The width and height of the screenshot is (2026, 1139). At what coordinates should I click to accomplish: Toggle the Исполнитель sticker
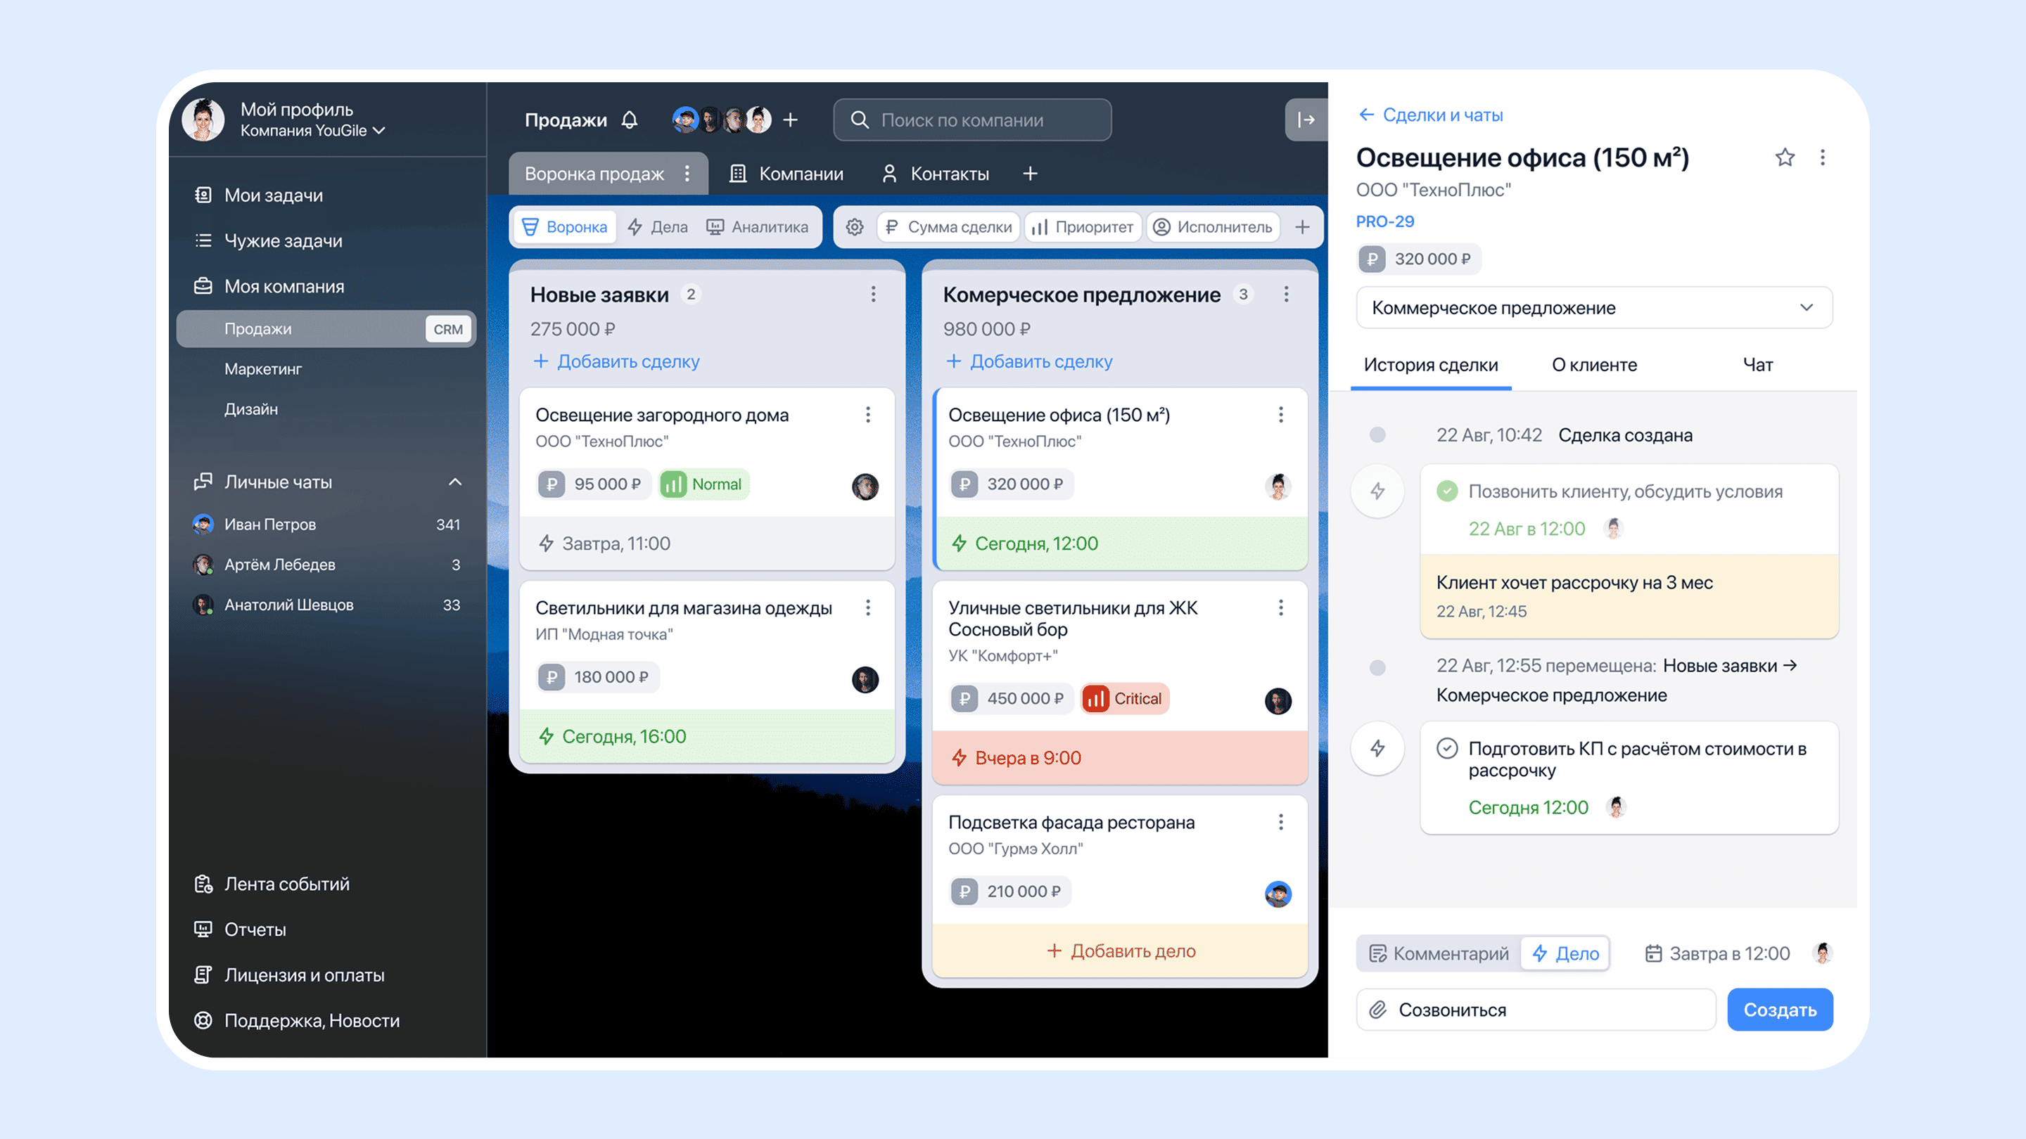click(x=1213, y=227)
